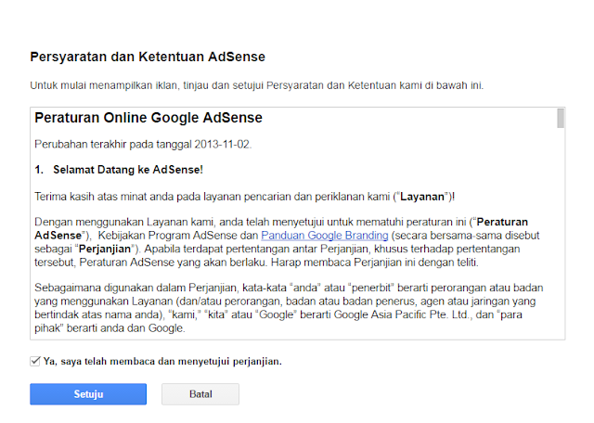Click the blue Setuju button
The height and width of the screenshot is (423, 594).
(x=88, y=394)
